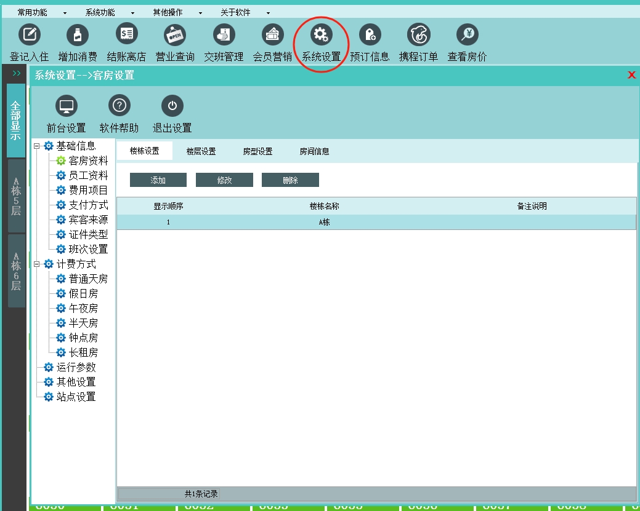Screen dimensions: 640x511
Task: Open 登记入住 check-in icon
Action: point(29,34)
